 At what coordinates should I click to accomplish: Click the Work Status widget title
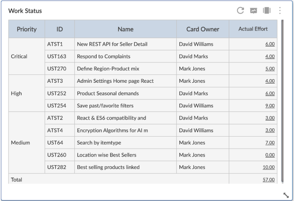click(25, 11)
